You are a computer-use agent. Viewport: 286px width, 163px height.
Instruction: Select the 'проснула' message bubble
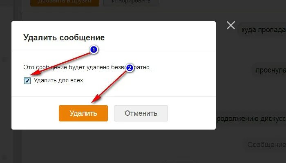[x=269, y=70]
